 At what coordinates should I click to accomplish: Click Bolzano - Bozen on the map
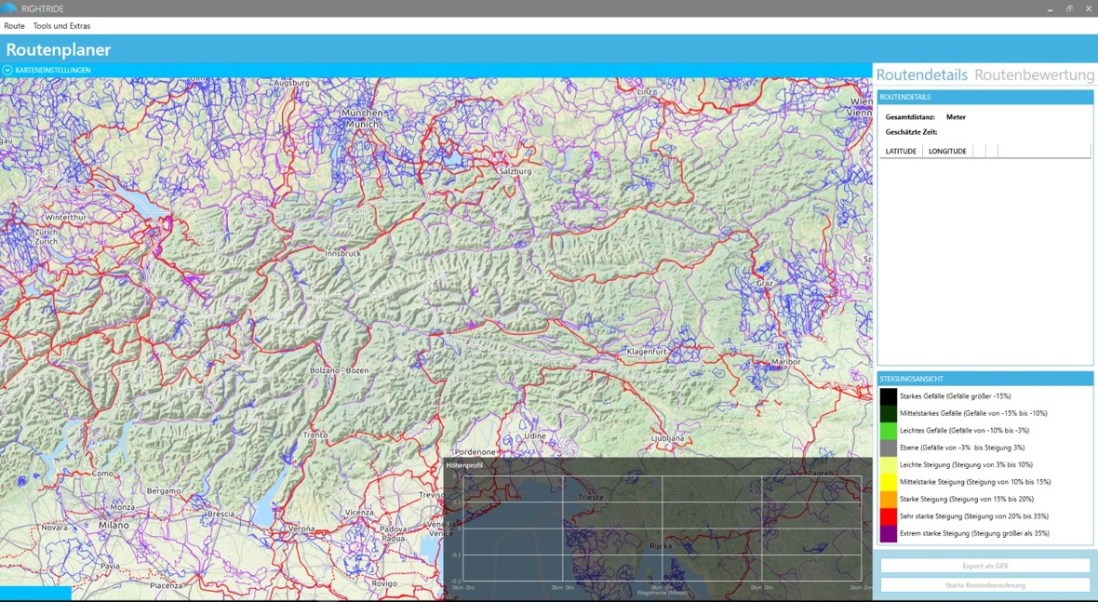point(339,370)
